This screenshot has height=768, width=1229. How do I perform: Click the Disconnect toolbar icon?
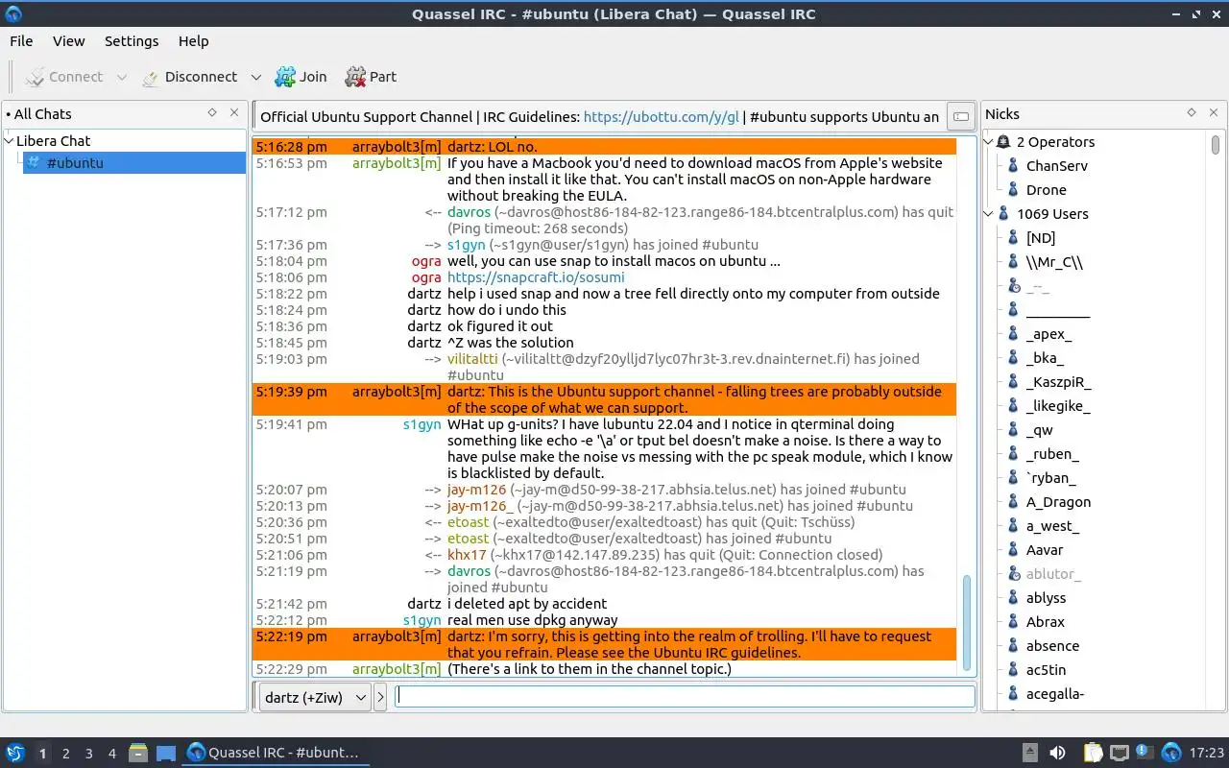pos(151,77)
